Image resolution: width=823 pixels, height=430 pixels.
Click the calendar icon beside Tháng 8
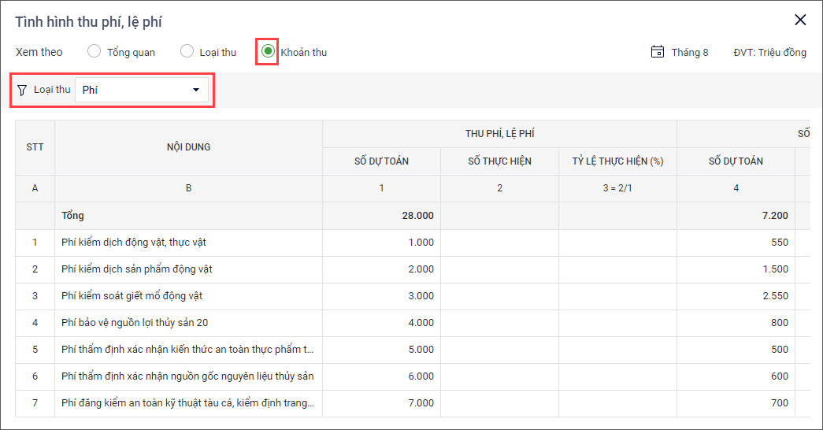point(658,52)
